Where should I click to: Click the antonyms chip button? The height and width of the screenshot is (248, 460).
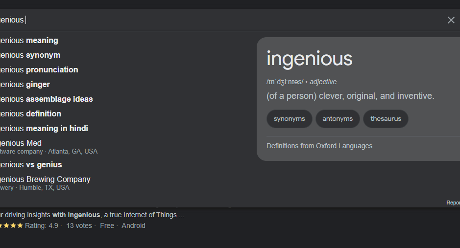[x=338, y=119]
